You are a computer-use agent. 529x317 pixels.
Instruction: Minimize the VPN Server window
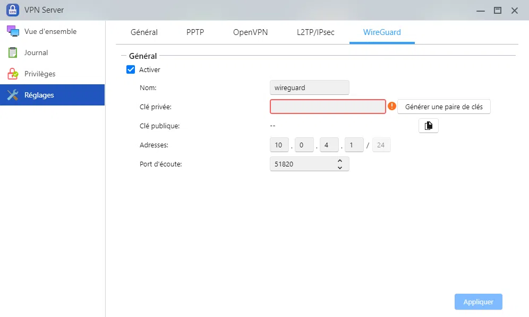[481, 11]
